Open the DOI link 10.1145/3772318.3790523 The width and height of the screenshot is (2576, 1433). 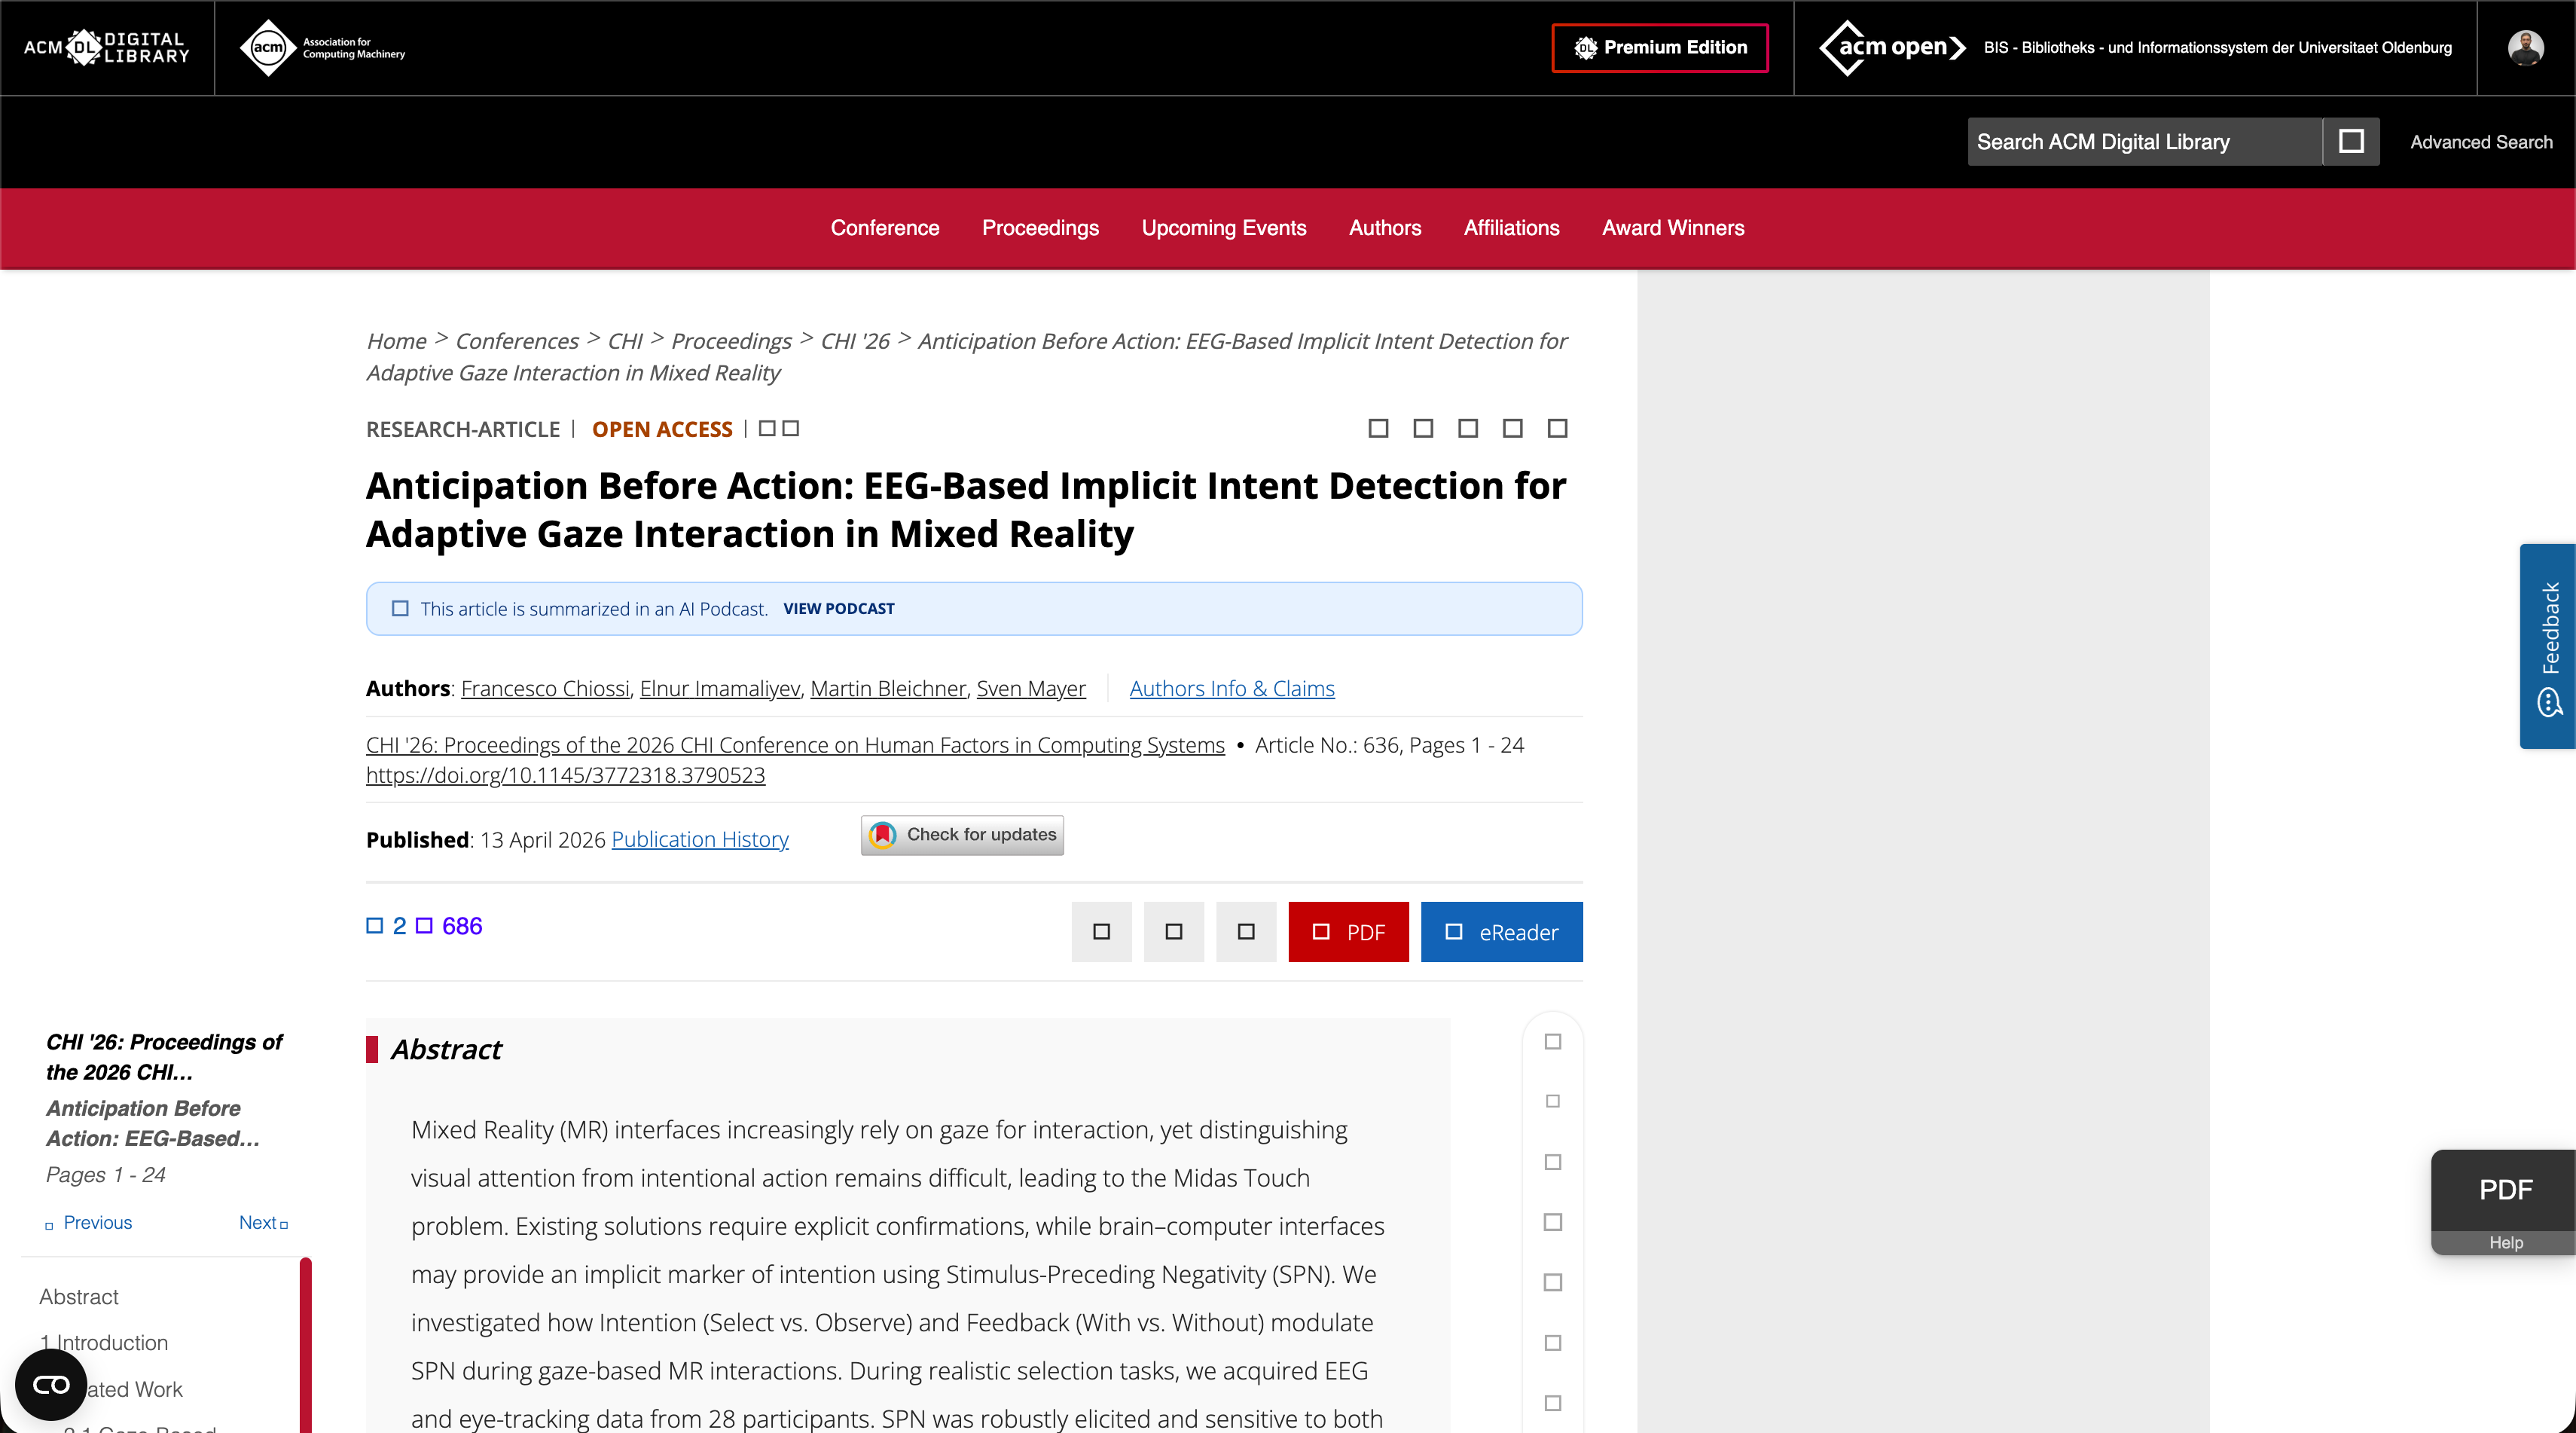tap(566, 775)
